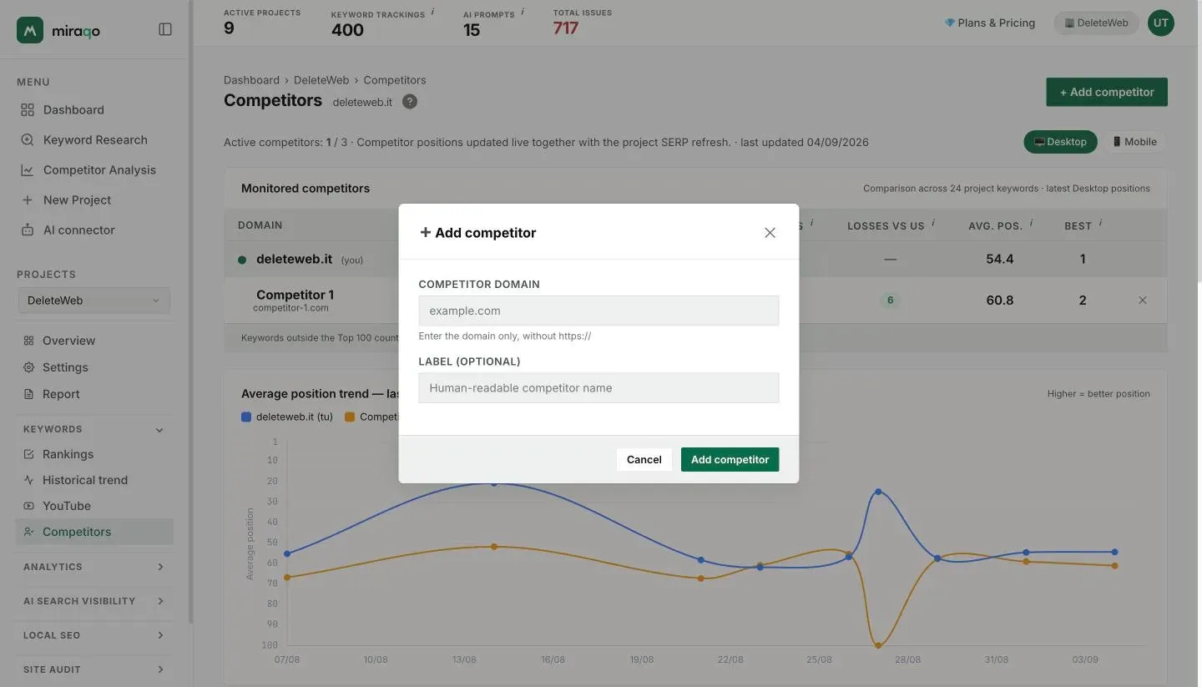1202x687 pixels.
Task: Close the Add competitor dialog with X
Action: pos(770,233)
